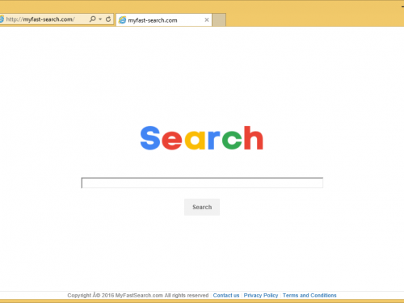Click the gray Search button
404x303 pixels.
click(x=202, y=207)
